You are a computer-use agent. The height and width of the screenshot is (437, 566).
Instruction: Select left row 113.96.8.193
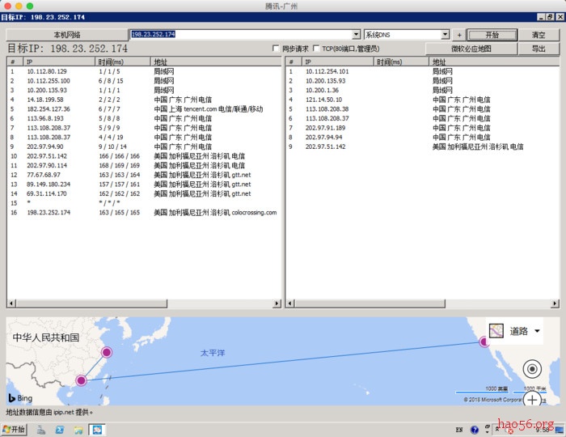[x=144, y=118]
